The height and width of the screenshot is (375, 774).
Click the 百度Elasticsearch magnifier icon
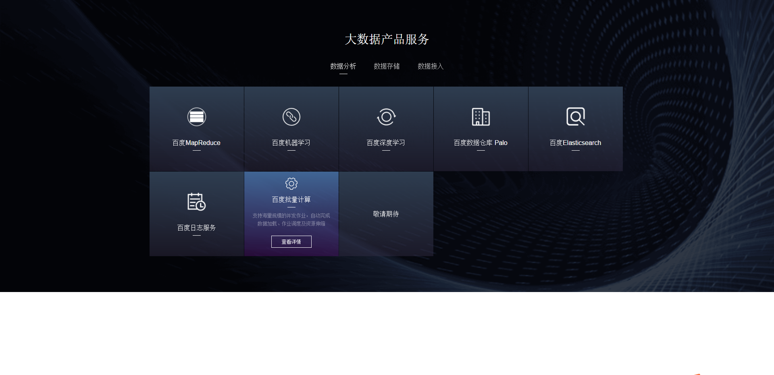576,117
